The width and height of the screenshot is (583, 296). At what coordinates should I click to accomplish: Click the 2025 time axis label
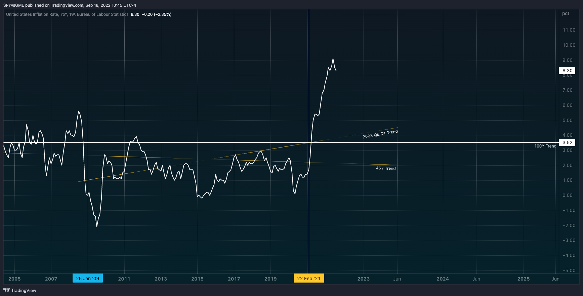click(x=524, y=279)
